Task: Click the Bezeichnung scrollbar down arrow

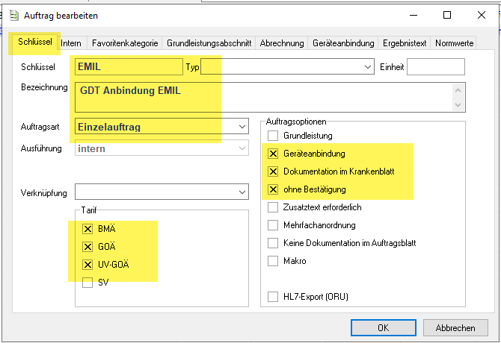Action: click(458, 105)
